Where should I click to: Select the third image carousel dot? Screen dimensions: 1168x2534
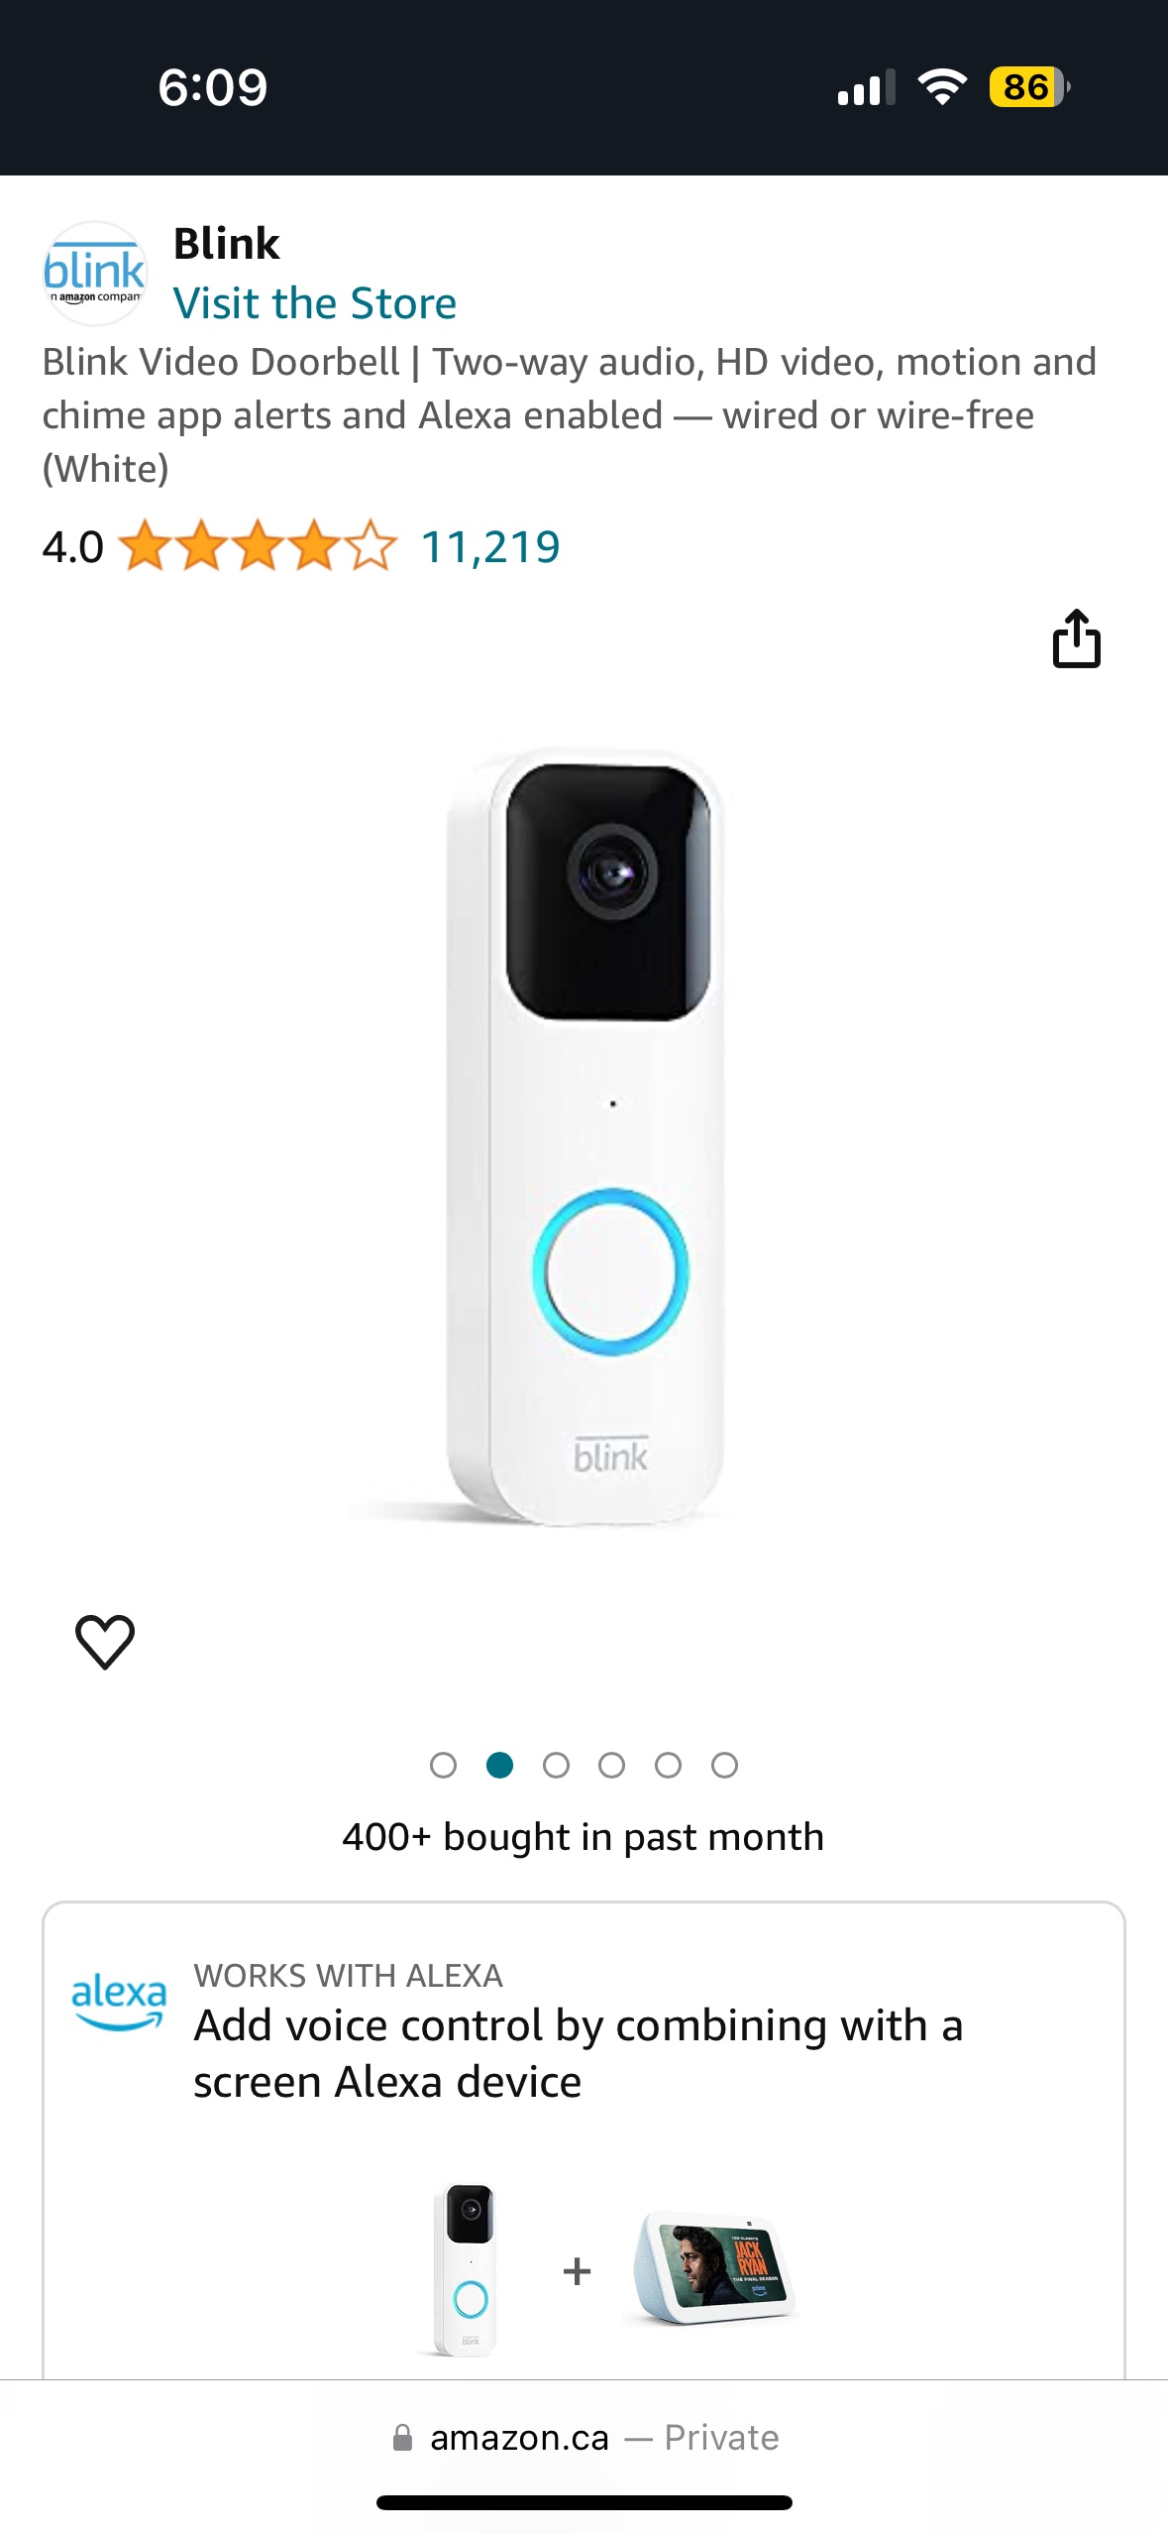click(556, 1765)
